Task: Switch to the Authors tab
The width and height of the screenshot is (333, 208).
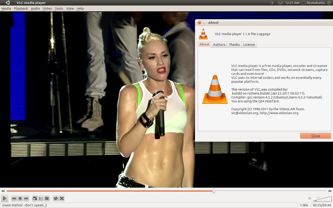Action: (x=219, y=45)
